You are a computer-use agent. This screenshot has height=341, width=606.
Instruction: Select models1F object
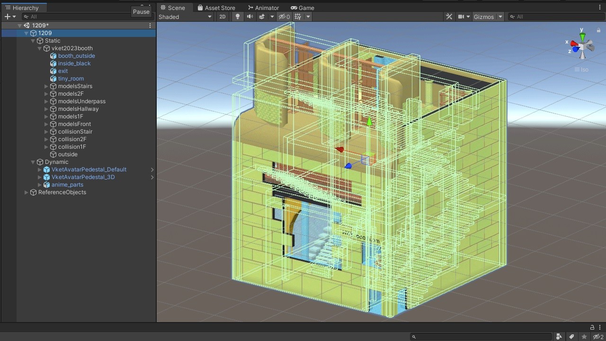(71, 117)
